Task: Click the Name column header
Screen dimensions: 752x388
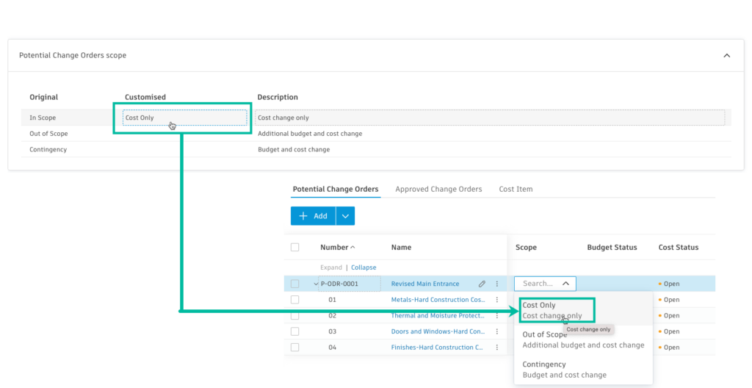Action: (x=402, y=248)
